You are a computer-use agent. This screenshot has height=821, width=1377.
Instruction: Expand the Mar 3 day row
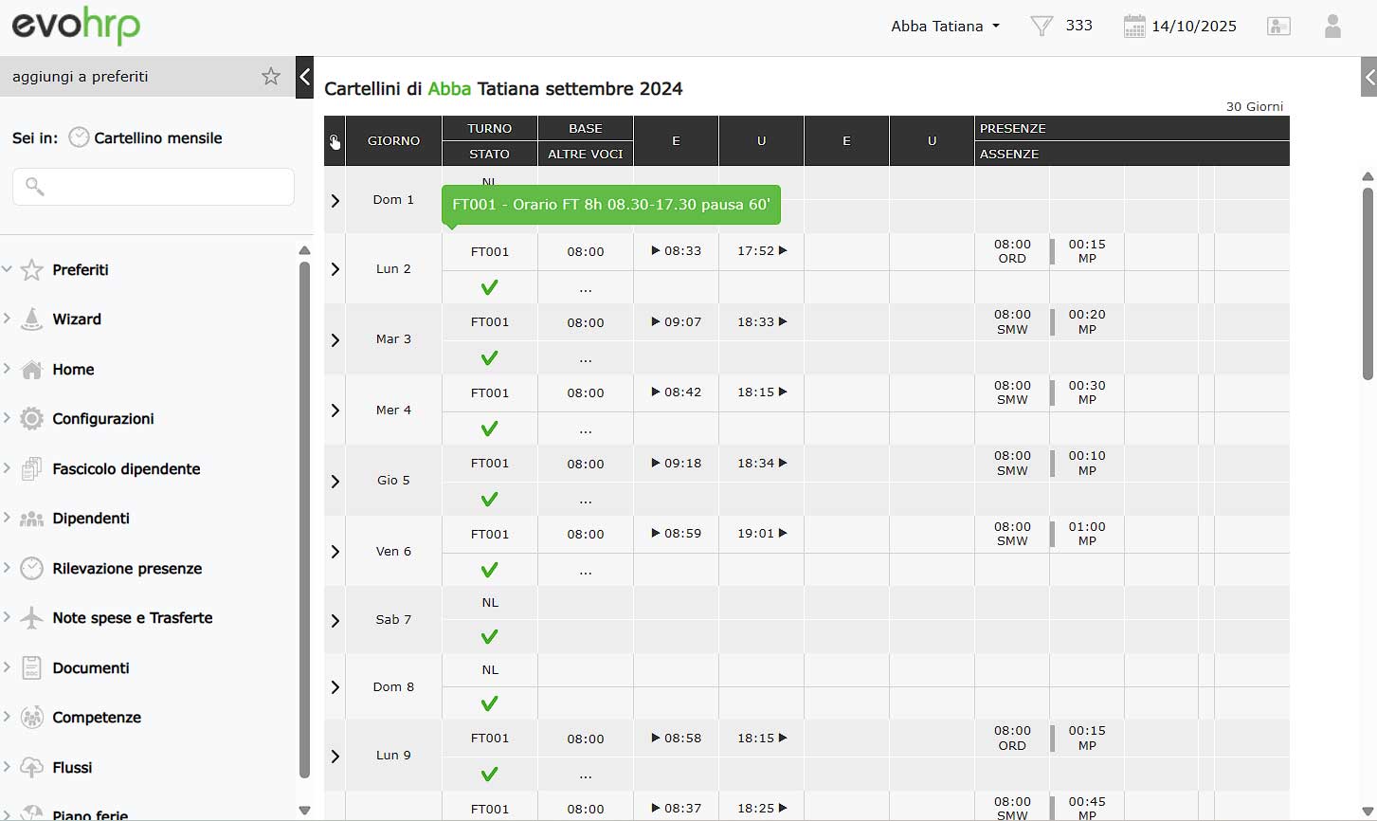tap(335, 339)
